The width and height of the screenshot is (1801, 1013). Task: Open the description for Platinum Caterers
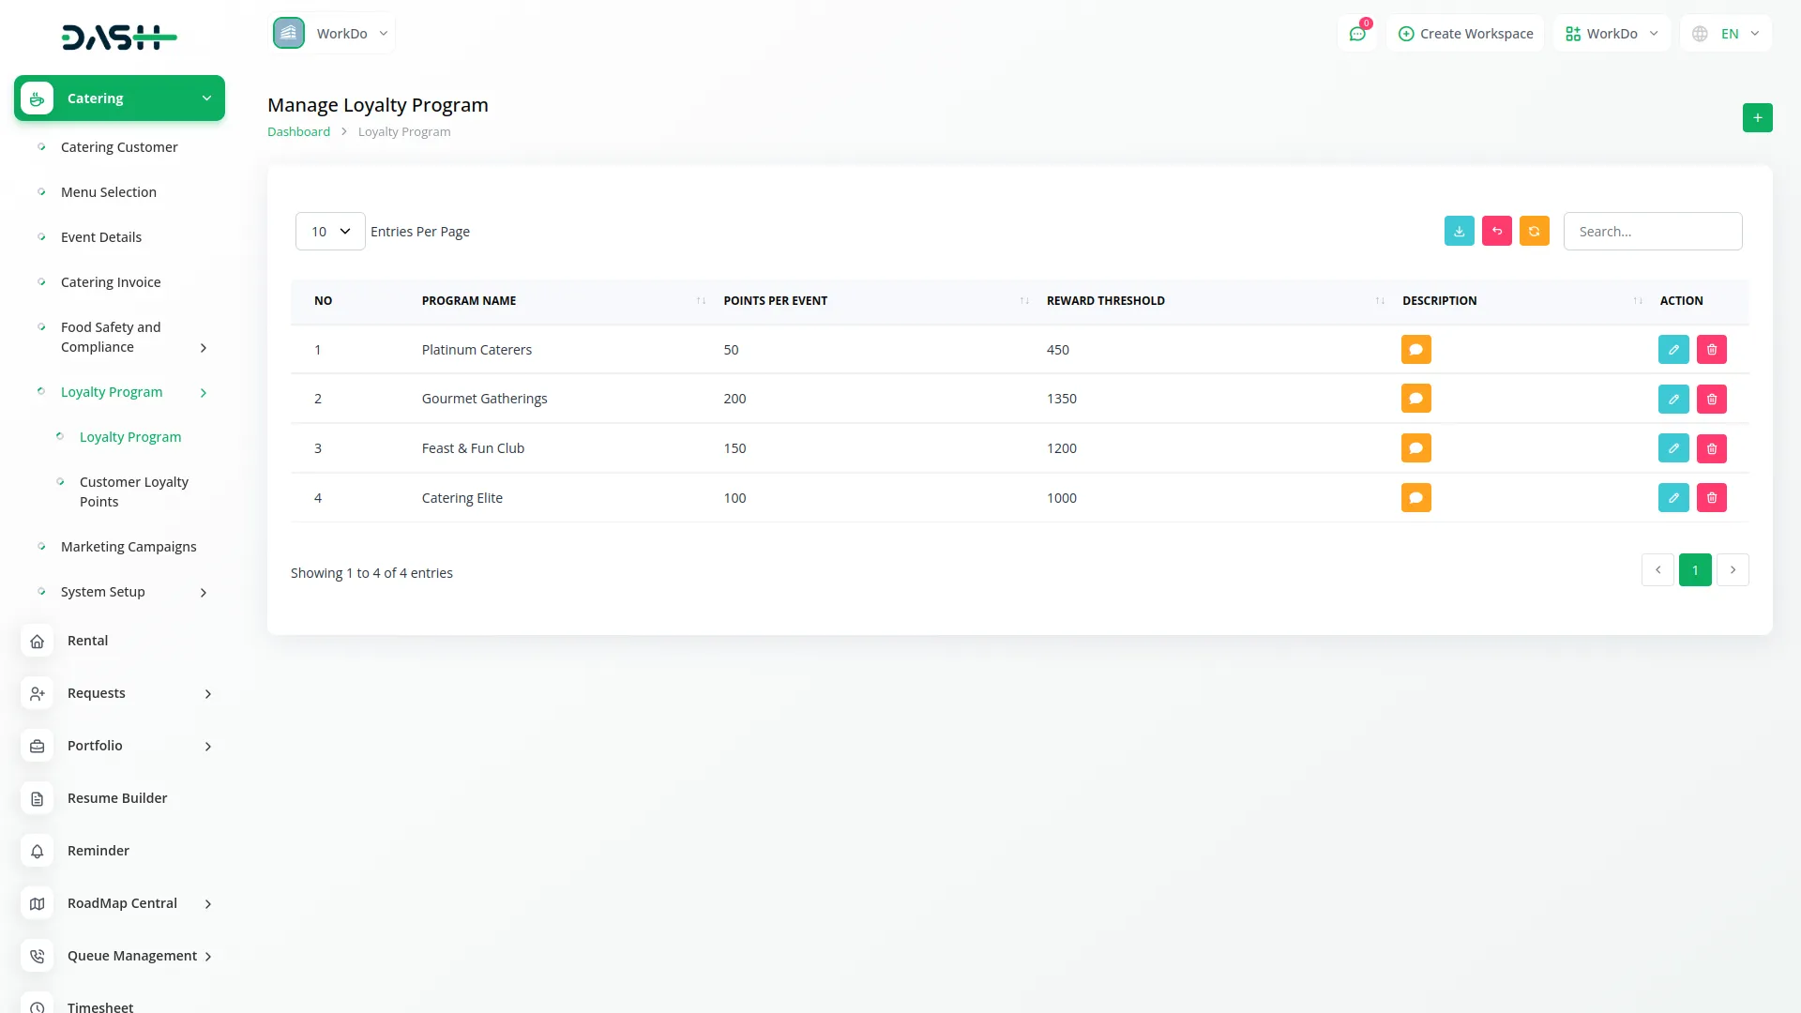click(1415, 349)
